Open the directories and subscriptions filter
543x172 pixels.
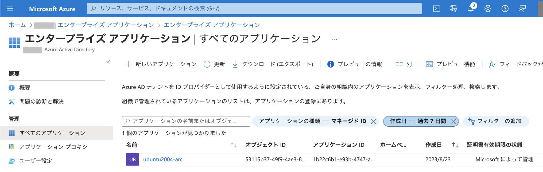[453, 9]
